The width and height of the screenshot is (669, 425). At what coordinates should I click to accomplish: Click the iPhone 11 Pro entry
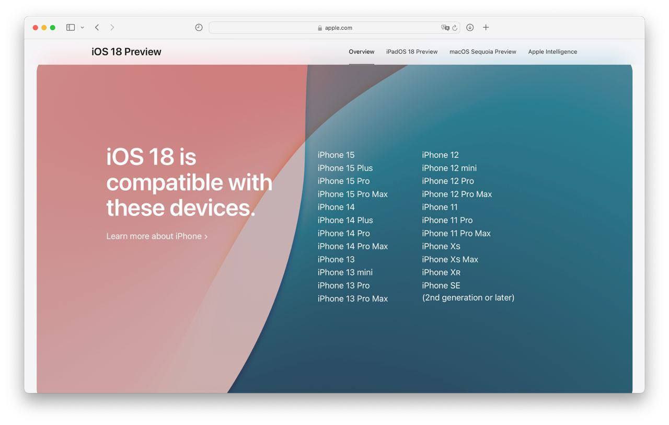(x=447, y=220)
